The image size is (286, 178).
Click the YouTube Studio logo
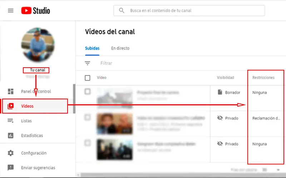click(35, 11)
